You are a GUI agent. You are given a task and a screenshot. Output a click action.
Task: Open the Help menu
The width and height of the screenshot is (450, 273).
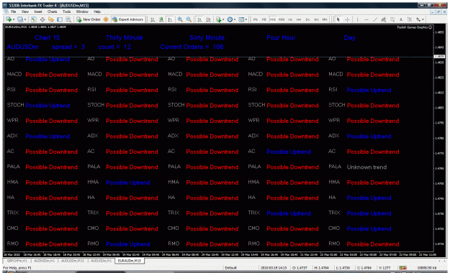click(x=97, y=11)
